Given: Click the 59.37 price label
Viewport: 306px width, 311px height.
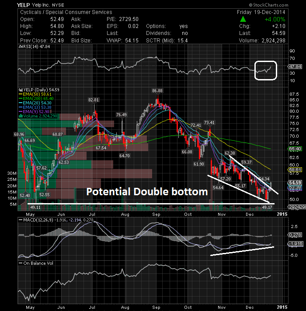Looking at the screenshot, I should 246,162.
